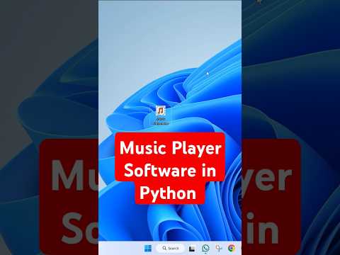Image resolution: width=340 pixels, height=255 pixels.
Task: Select the music note desktop shortcut icon
Action: 161,110
